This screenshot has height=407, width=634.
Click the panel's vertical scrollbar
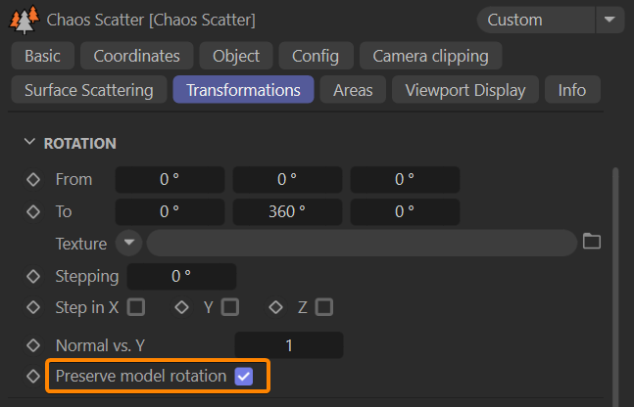click(x=615, y=287)
